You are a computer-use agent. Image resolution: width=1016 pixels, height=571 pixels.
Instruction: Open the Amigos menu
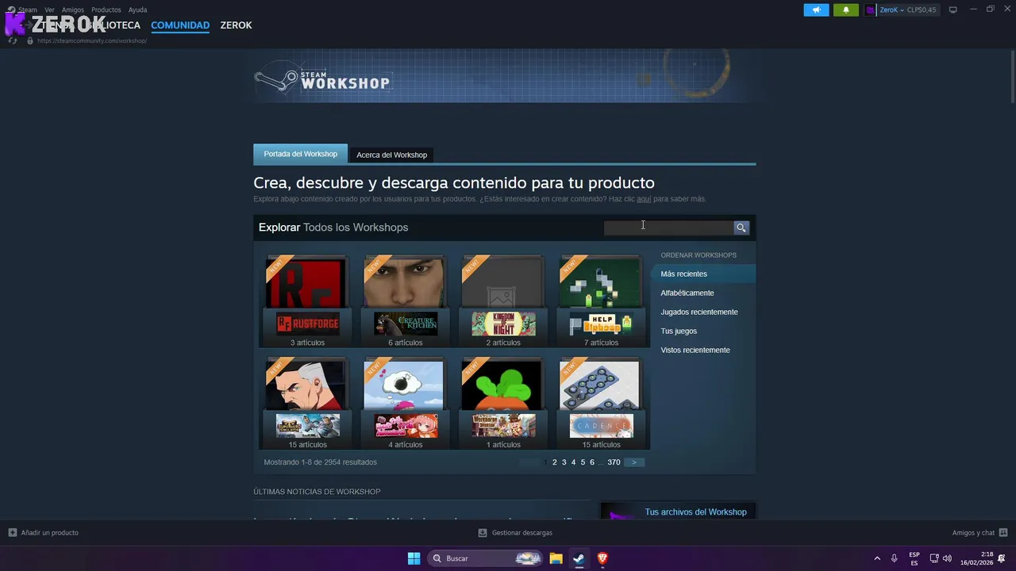click(x=73, y=10)
